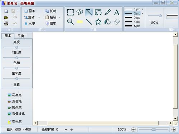Select the speech bubble text tool
The width and height of the screenshot is (179, 134).
coord(79,12)
